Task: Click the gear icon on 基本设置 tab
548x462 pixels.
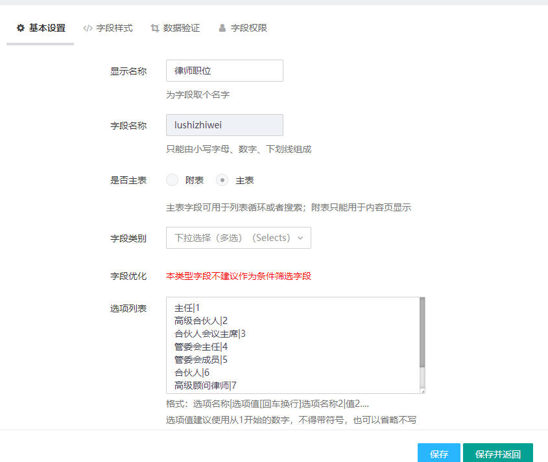Action: pyautogui.click(x=21, y=29)
